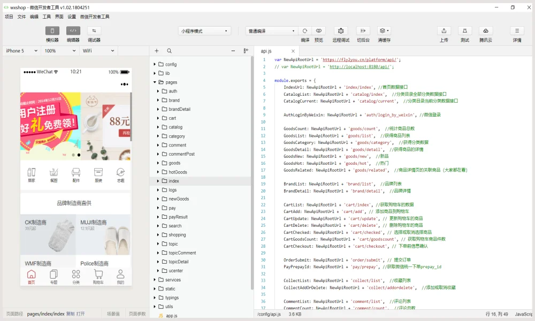
Task: Expand the services folder in tree
Action: pos(173,280)
